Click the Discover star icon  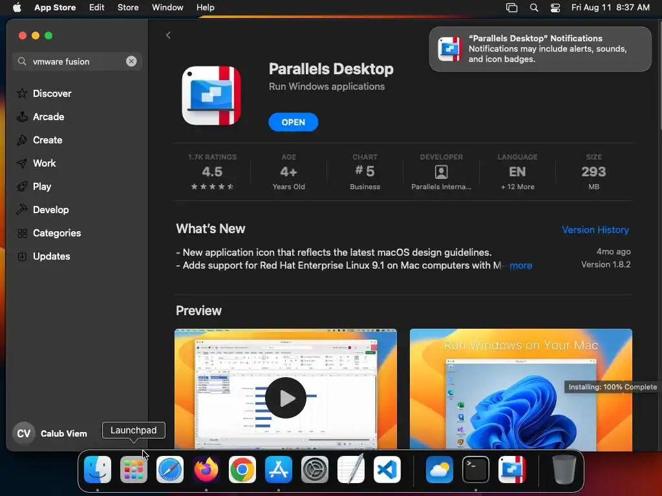pyautogui.click(x=22, y=93)
